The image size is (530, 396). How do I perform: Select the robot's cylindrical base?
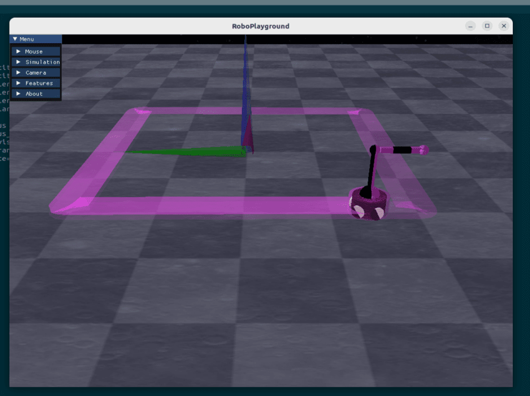[x=369, y=205]
